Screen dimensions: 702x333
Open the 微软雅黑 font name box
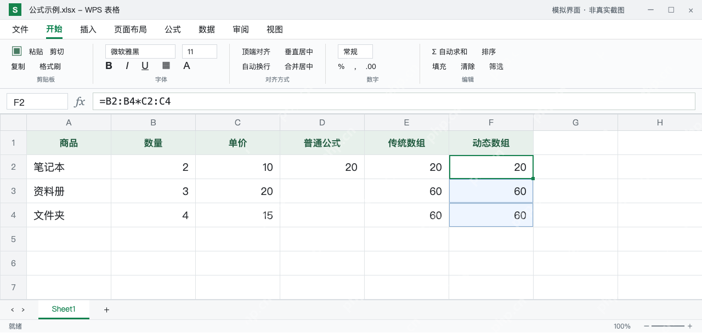(140, 51)
